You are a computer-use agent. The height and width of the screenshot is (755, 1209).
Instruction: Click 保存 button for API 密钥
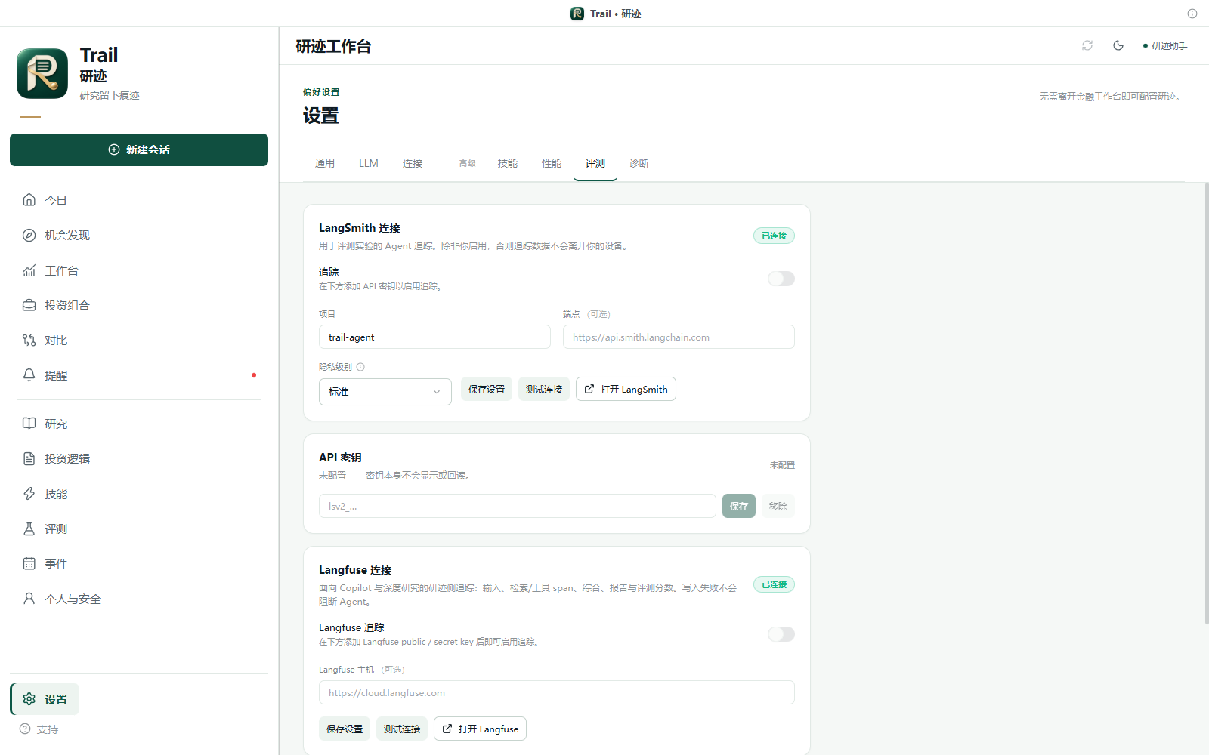tap(739, 506)
